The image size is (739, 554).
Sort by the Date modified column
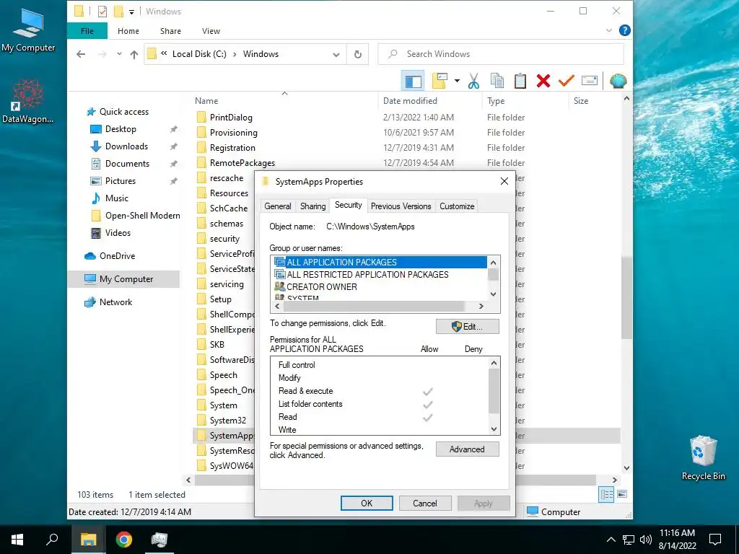click(410, 101)
